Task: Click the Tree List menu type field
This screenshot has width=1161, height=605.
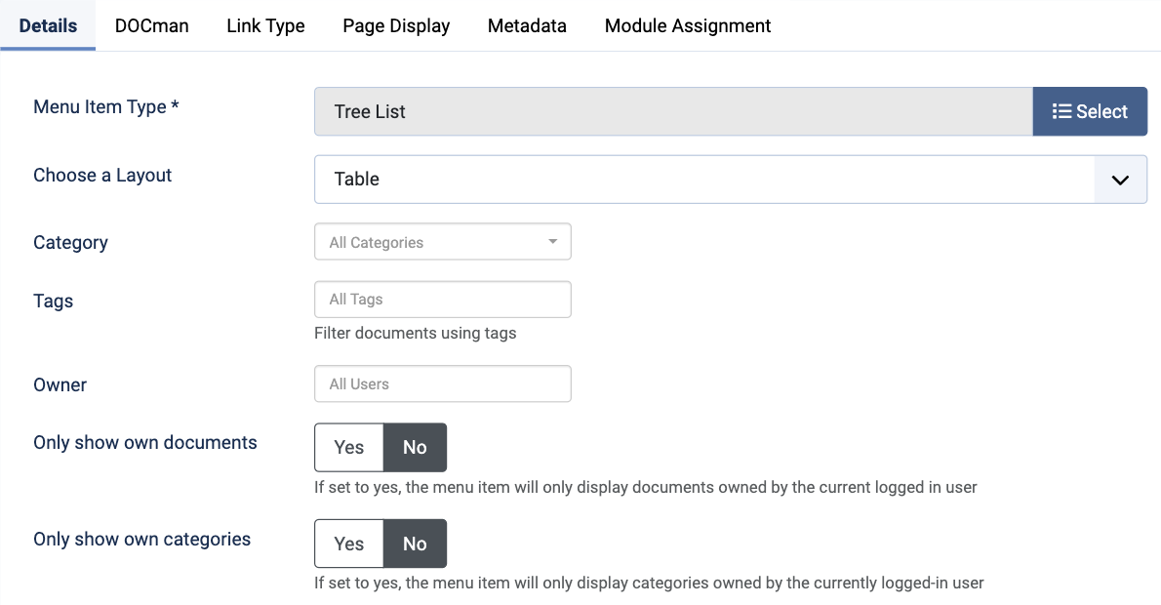Action: click(x=673, y=111)
